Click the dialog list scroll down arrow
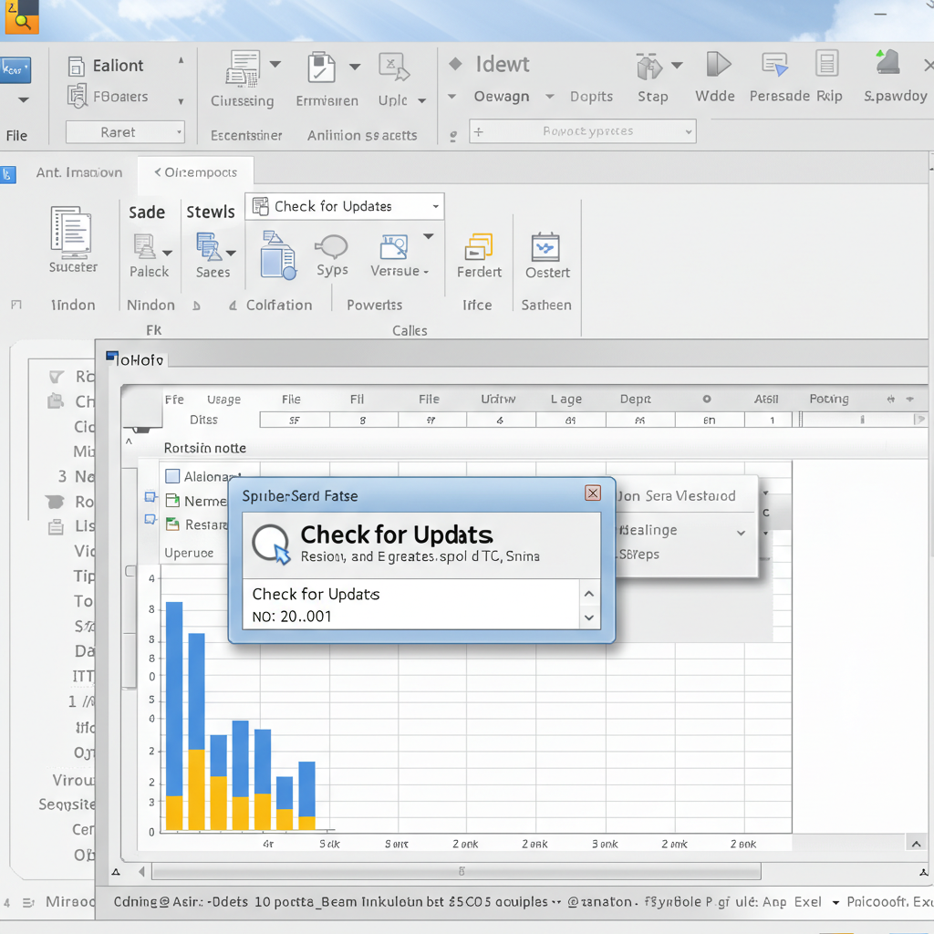The height and width of the screenshot is (934, 934). (x=588, y=617)
